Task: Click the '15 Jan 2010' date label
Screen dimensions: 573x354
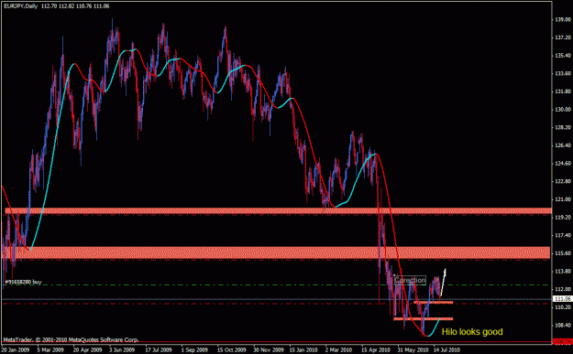Action: (x=303, y=349)
